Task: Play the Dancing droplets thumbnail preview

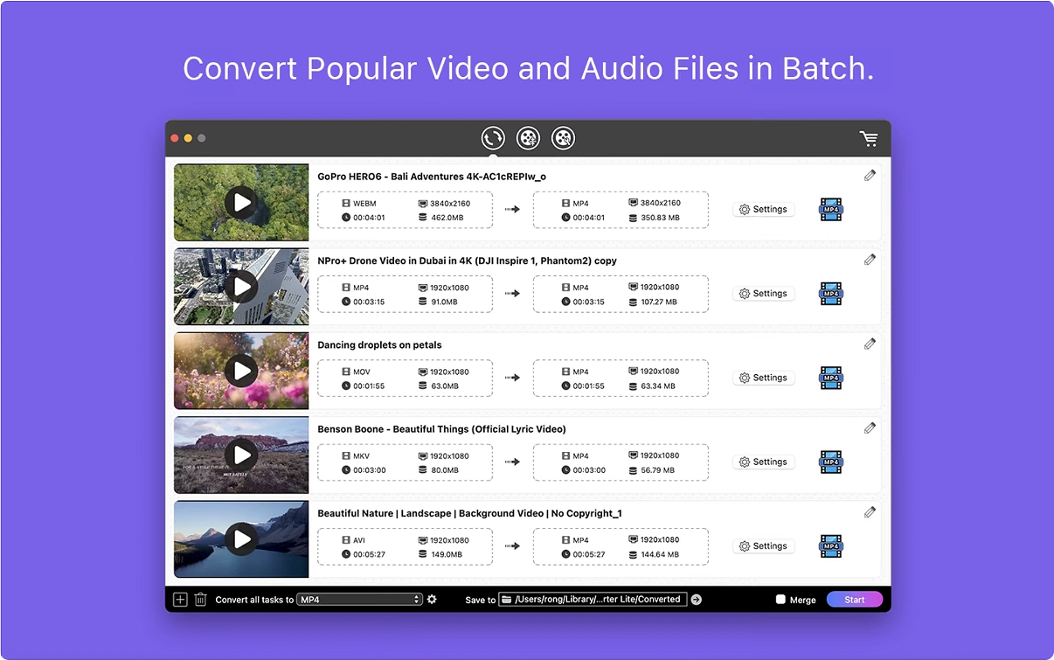Action: coord(240,371)
